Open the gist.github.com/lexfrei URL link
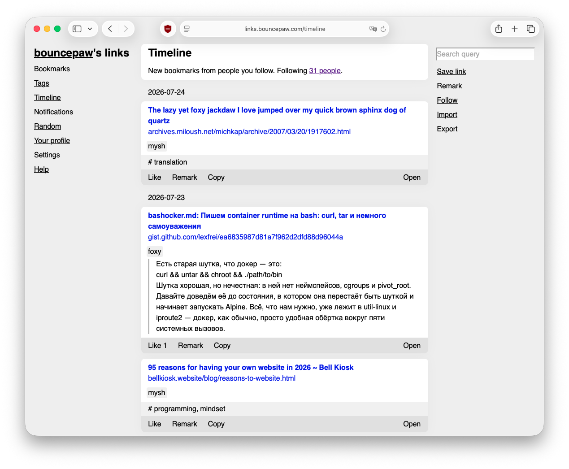 [x=246, y=237]
